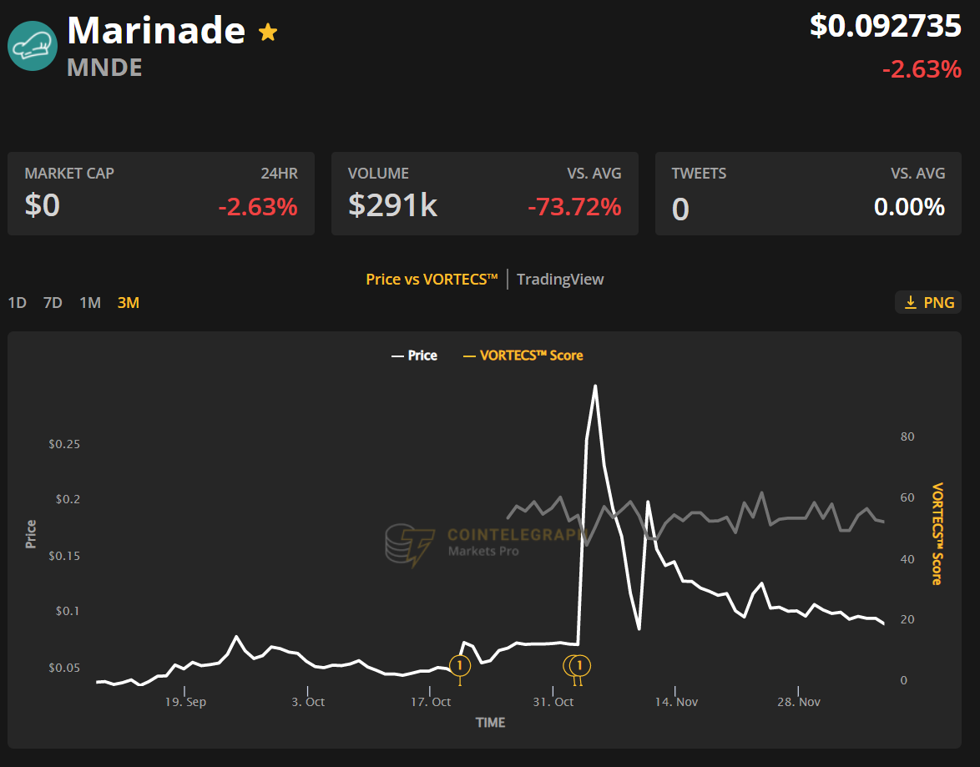Click the TIME axis title
Image resolution: width=980 pixels, height=767 pixels.
pos(490,723)
